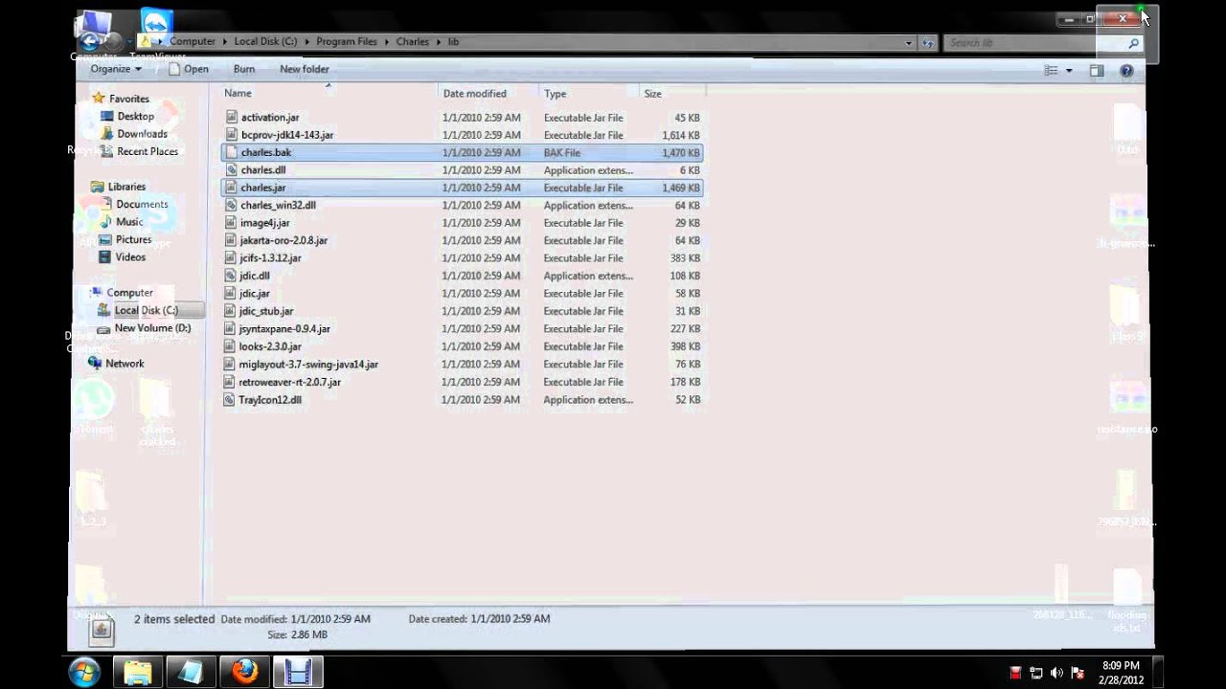Expand breadcrumb arrow after Local Disk (C:)
1226x689 pixels.
pos(308,42)
